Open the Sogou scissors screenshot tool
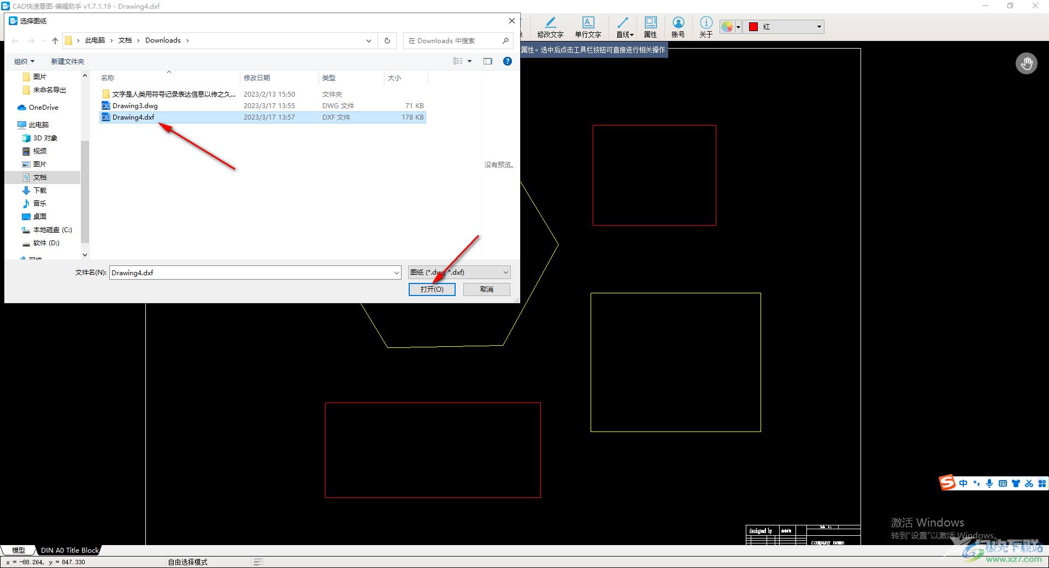 1029,483
